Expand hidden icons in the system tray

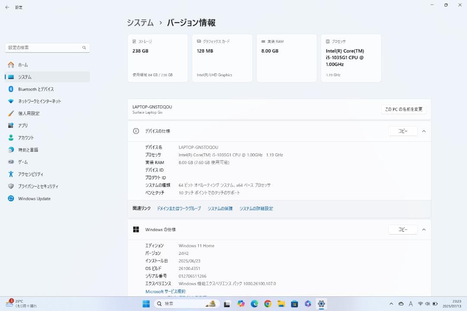[390, 304]
